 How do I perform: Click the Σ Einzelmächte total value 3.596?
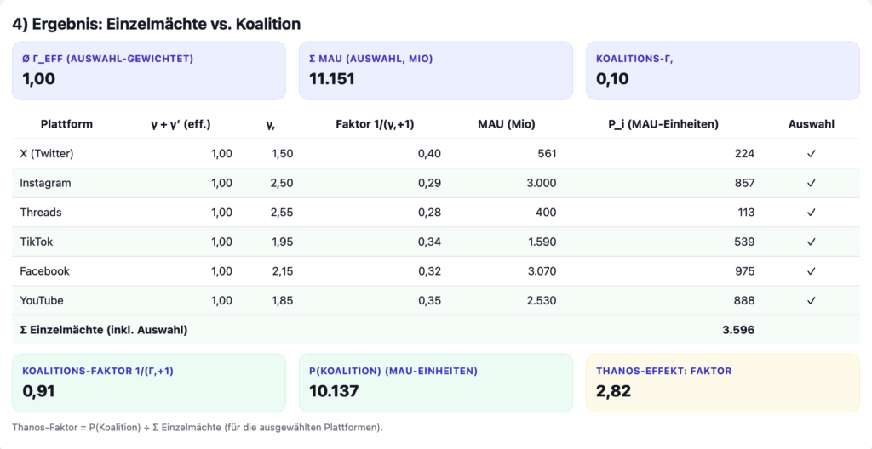point(737,330)
